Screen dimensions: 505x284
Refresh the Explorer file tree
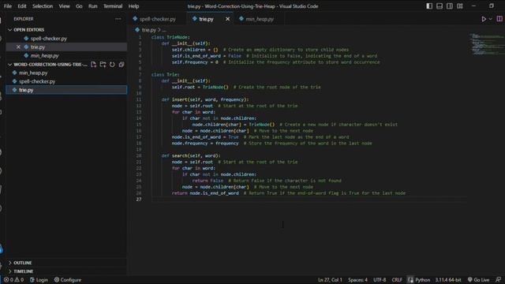pos(112,65)
